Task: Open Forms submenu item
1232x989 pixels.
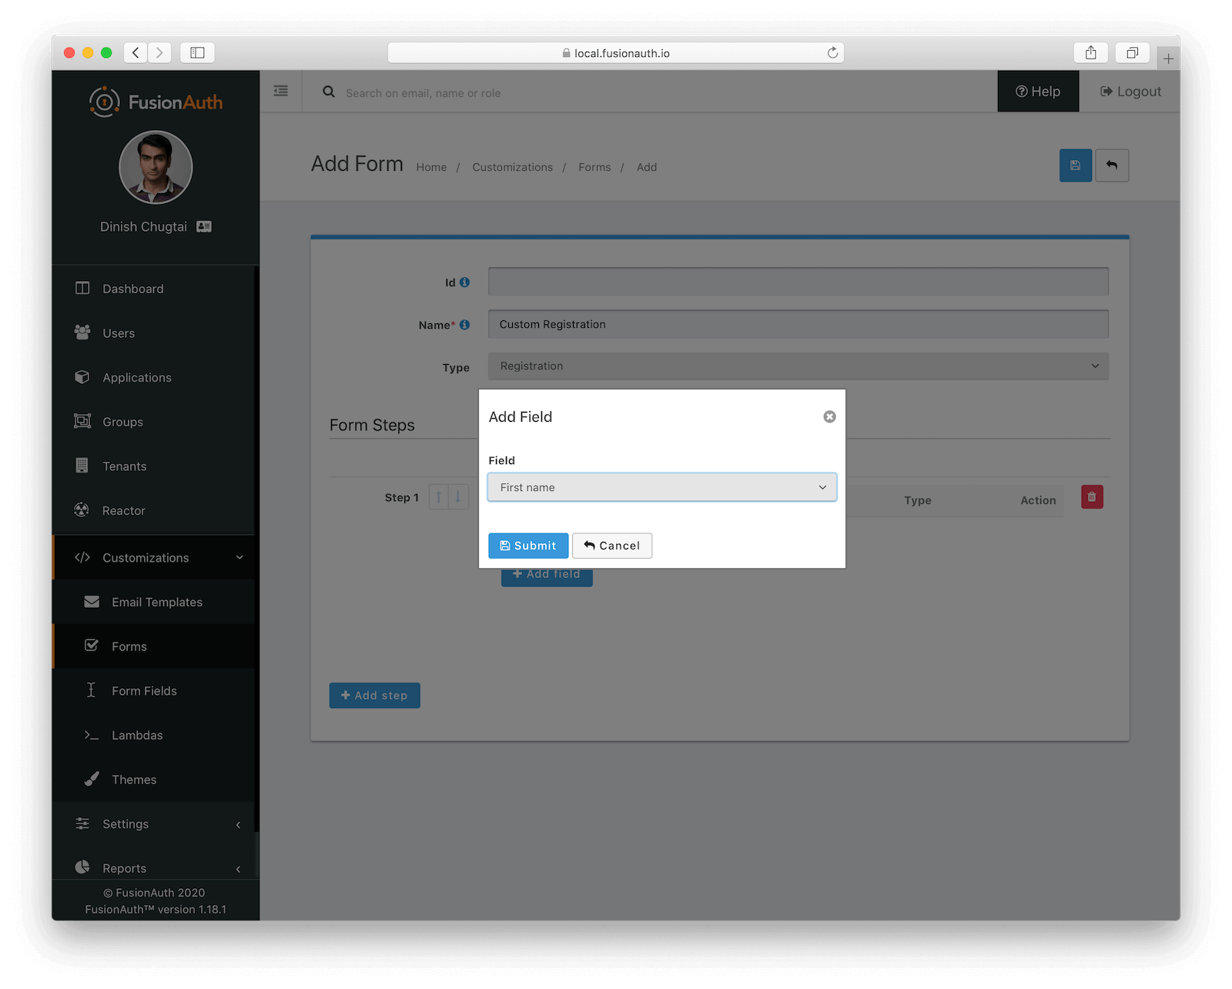Action: coord(153,647)
